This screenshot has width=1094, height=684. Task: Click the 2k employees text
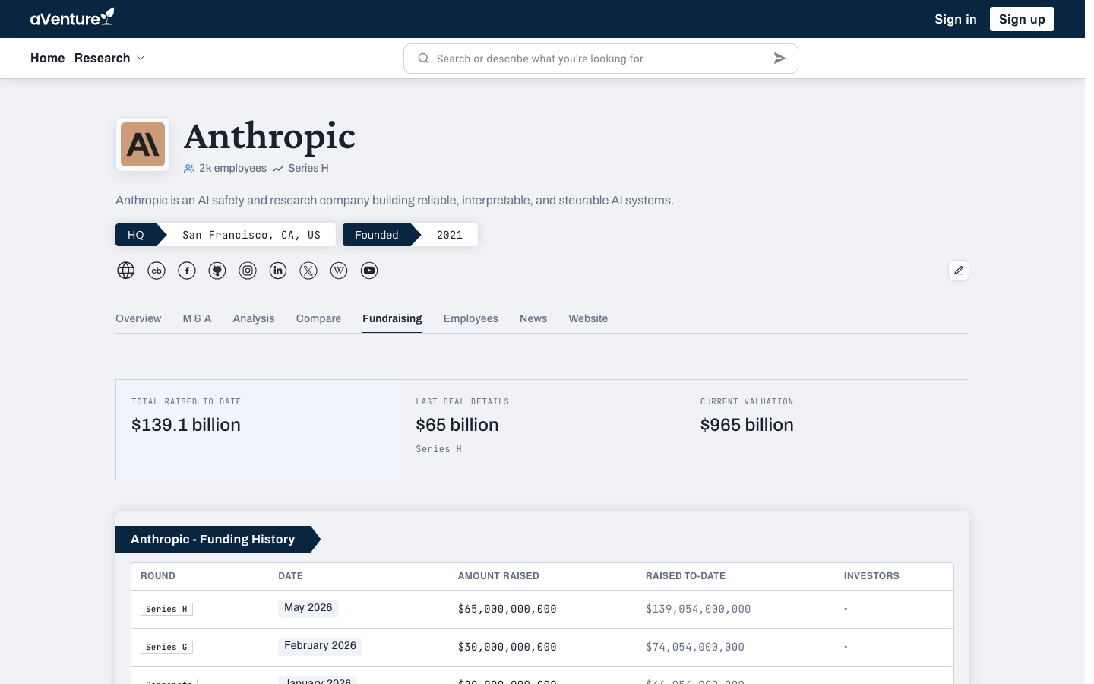point(233,168)
